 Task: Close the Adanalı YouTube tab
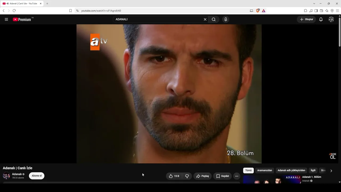(x=41, y=3)
